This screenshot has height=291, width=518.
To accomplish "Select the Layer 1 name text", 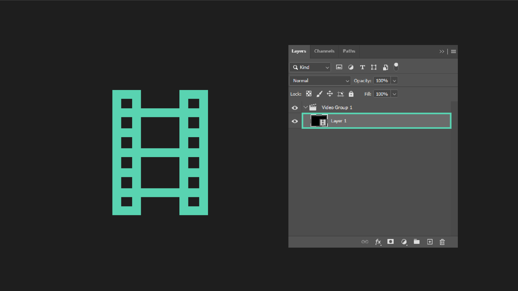I will 339,121.
